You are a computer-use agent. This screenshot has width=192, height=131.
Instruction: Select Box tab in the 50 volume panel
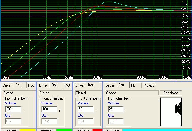pos(91,85)
